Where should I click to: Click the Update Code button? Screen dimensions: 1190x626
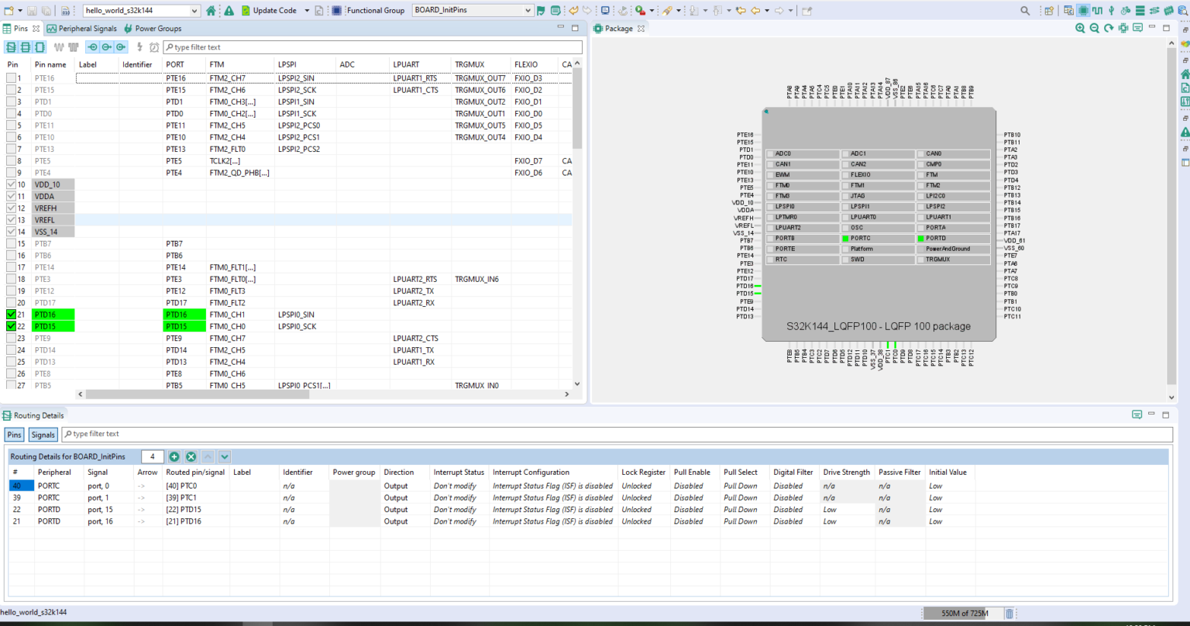coord(269,11)
